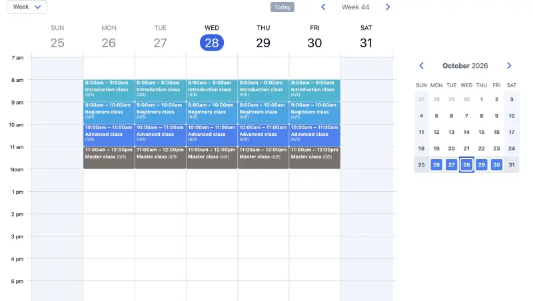
Task: Pick October 24 in mini calendar
Action: 512,149
